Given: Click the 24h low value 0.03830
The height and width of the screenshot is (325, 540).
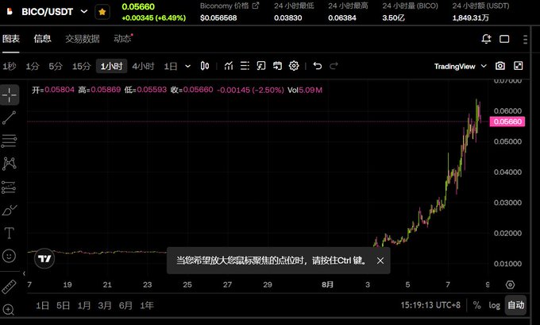Looking at the screenshot, I should coord(288,18).
